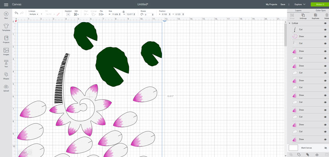Image resolution: width=329 pixels, height=157 pixels.
Task: Click the Position Y input field
Action: pyautogui.click(x=178, y=14)
